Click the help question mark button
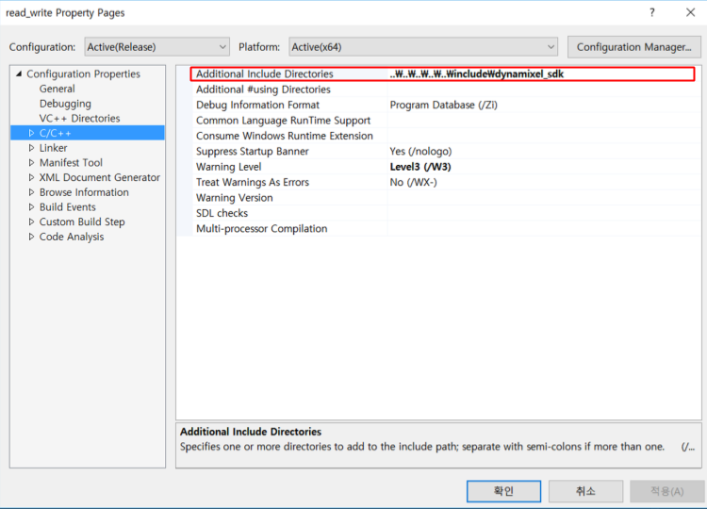707x509 pixels. click(651, 13)
